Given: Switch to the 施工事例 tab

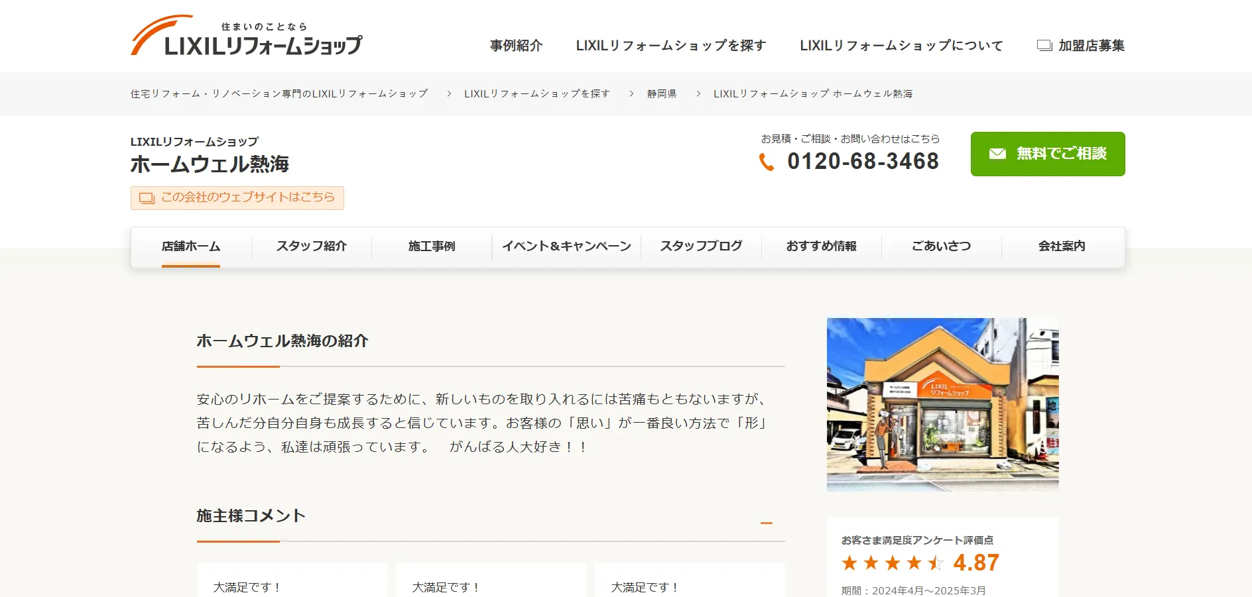Looking at the screenshot, I should (432, 246).
